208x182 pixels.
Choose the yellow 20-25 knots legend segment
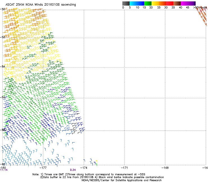(155, 3)
